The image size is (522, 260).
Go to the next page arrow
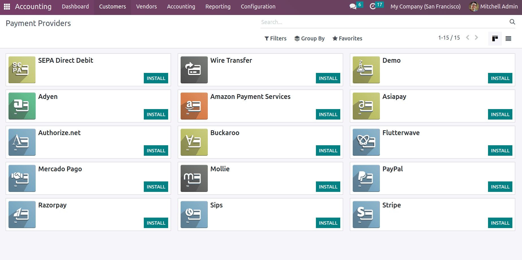(476, 38)
